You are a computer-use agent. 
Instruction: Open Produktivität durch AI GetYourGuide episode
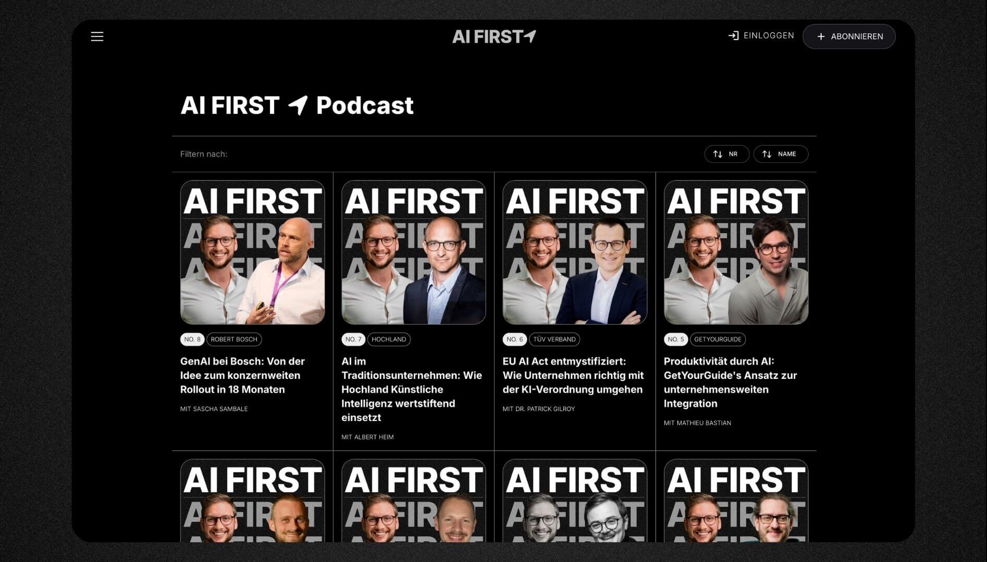[x=730, y=382]
